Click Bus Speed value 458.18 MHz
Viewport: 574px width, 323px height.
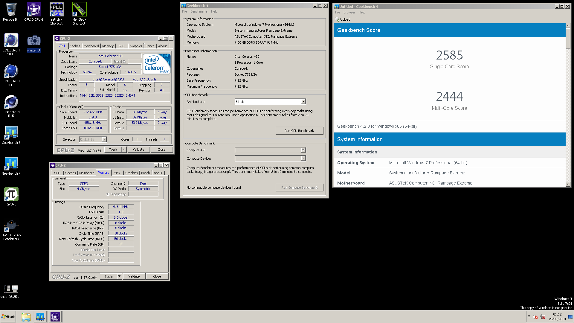coord(93,123)
